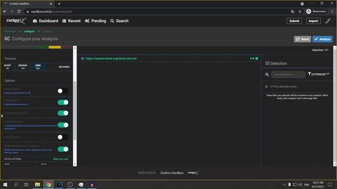Viewport: 337px width, 189px height.
Task: Click the ENG language indicator
Action: click(306, 184)
